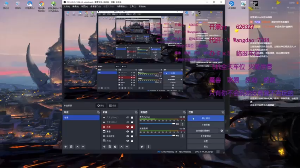Open 滤镜 filters button above sources
The width and height of the screenshot is (300, 168).
112,106
